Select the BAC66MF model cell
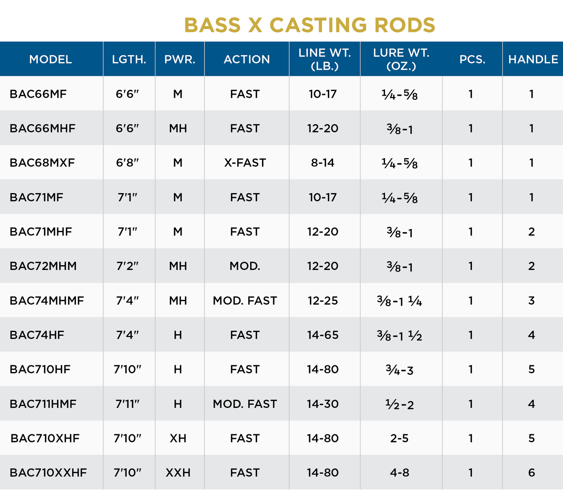 (x=38, y=94)
